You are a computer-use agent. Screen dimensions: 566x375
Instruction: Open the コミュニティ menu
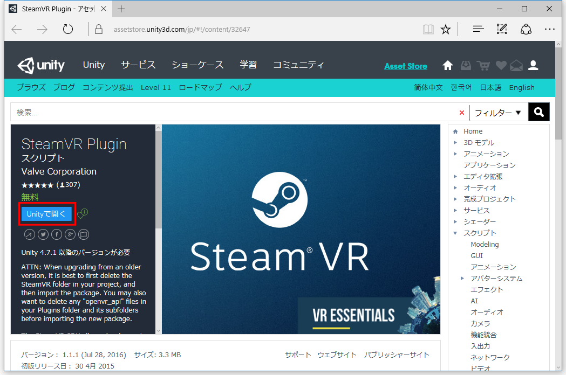point(298,65)
